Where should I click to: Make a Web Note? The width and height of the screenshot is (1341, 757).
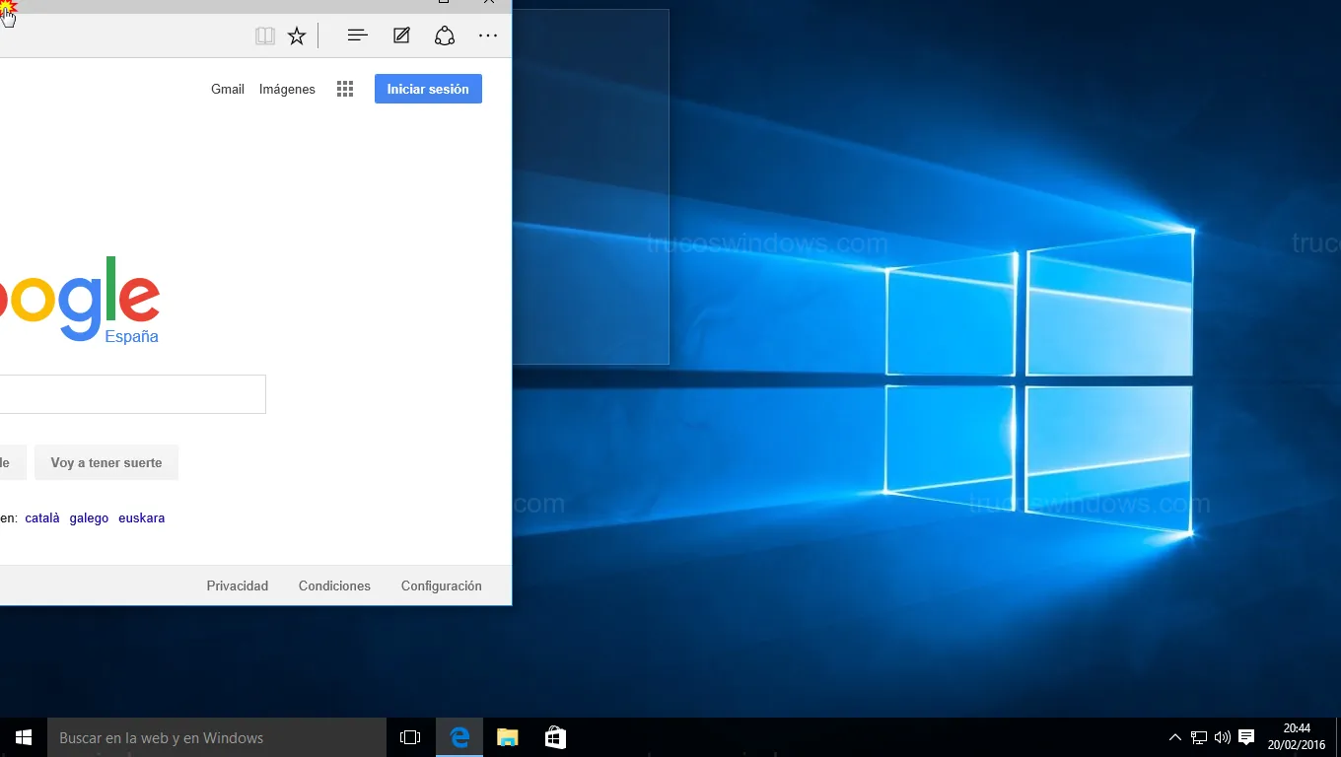coord(401,35)
